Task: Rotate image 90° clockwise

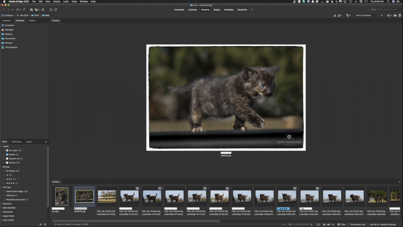Action: (x=55, y=9)
